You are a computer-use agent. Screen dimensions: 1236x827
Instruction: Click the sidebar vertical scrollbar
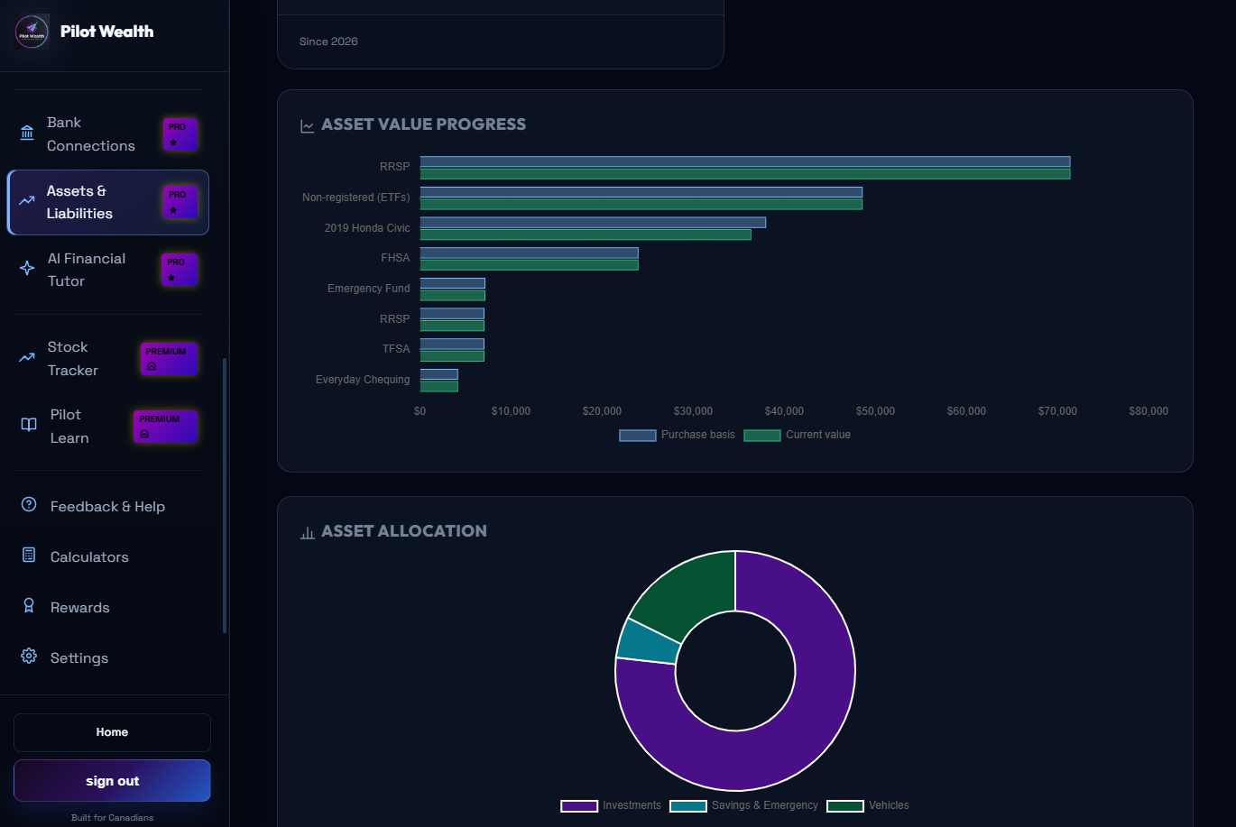(225, 496)
